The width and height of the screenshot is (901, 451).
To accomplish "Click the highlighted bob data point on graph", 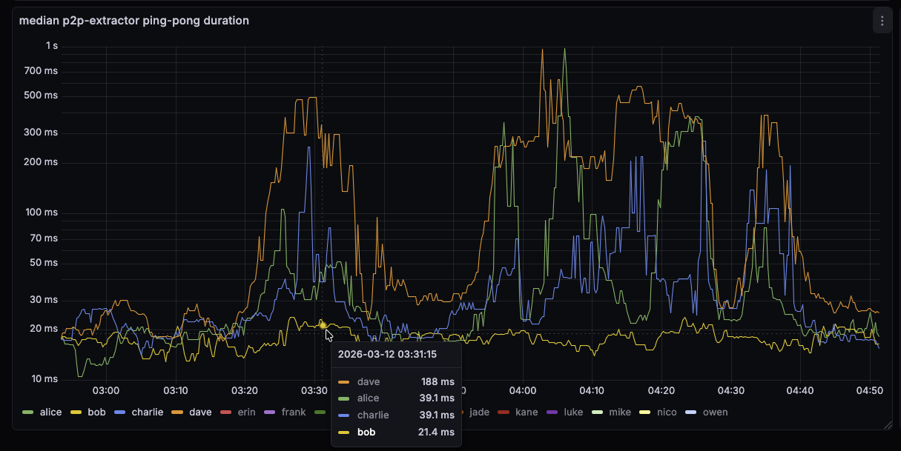I will pos(323,325).
